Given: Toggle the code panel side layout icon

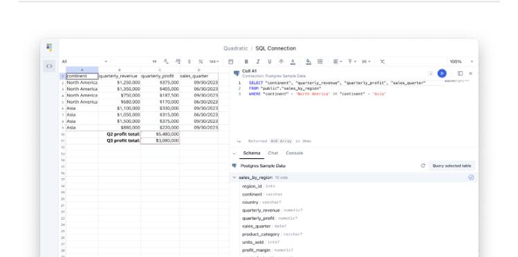Looking at the screenshot, I should point(460,73).
